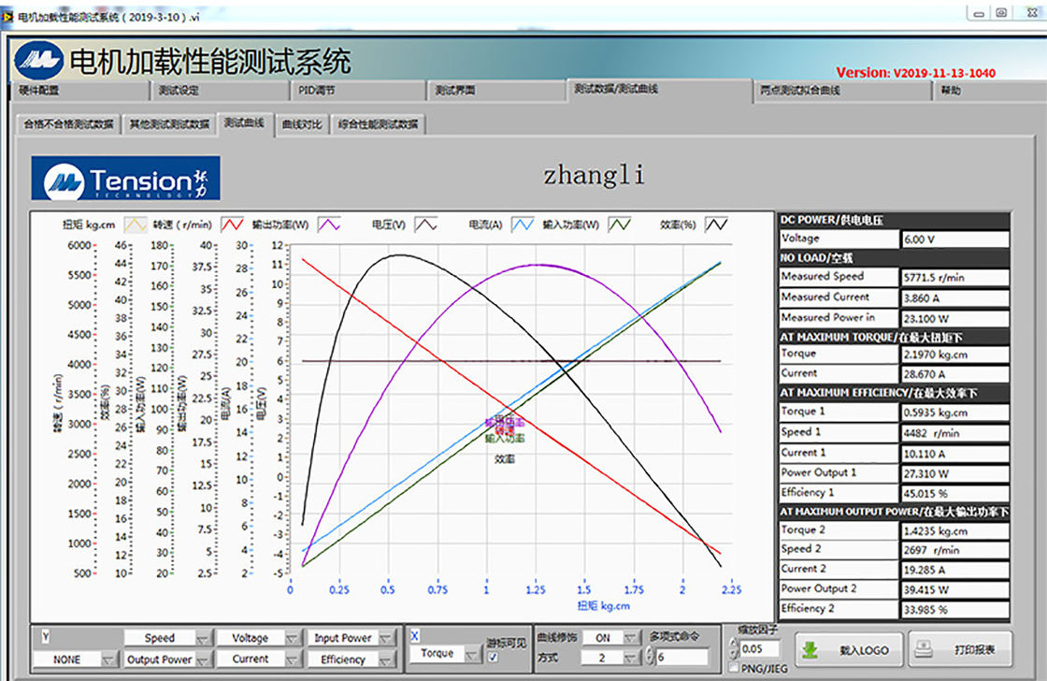Click the 载入LOGO button
Viewport: 1047px width, 681px height.
(x=849, y=649)
